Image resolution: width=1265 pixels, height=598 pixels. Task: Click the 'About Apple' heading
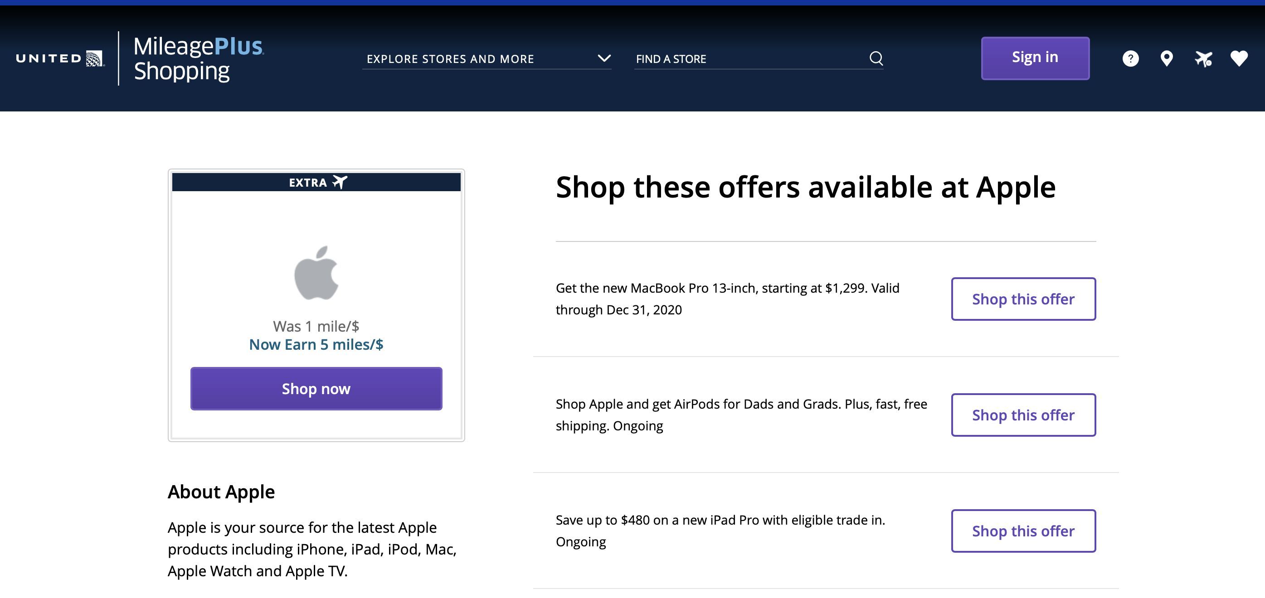point(221,492)
